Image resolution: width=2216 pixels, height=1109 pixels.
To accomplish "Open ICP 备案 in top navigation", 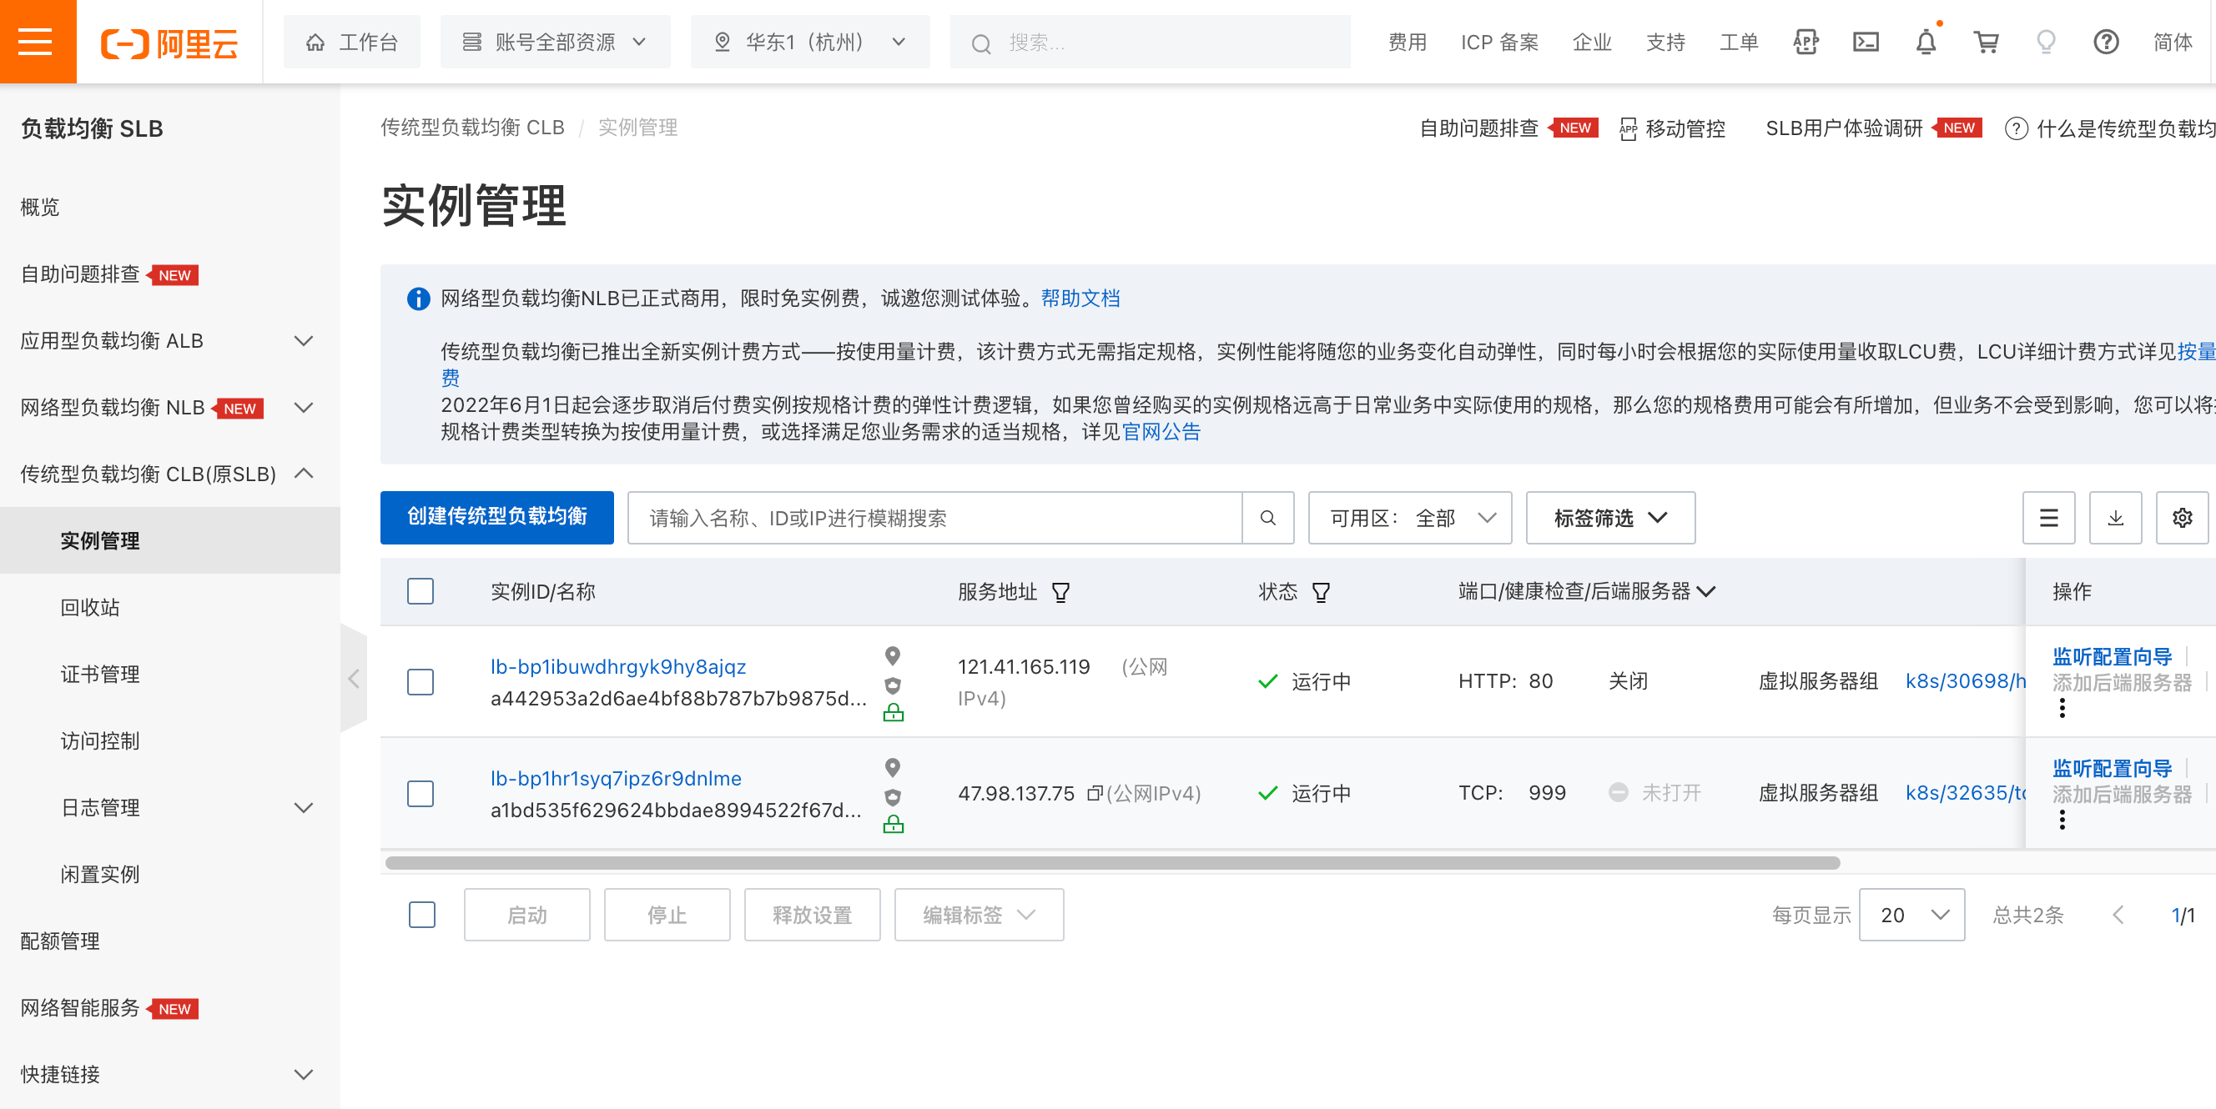I will 1499,43.
